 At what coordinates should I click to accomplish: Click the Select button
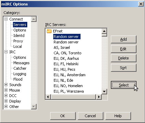click(x=124, y=85)
